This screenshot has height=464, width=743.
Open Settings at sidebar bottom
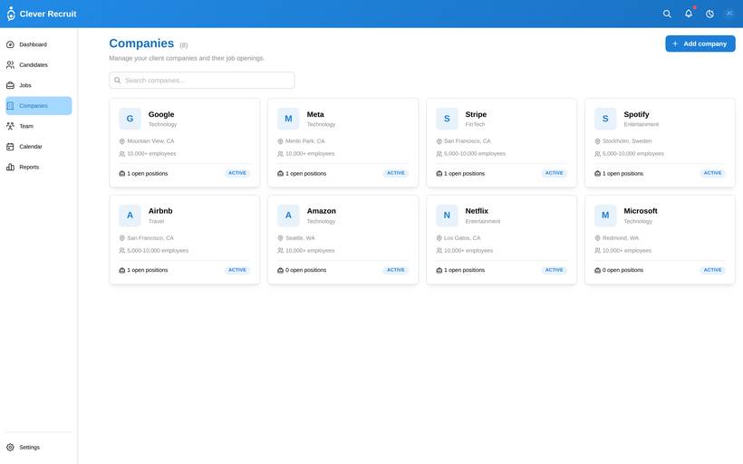point(39,447)
